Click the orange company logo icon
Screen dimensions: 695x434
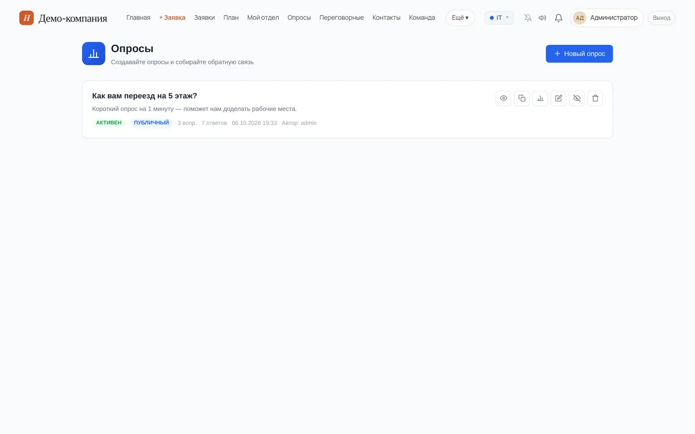point(27,18)
